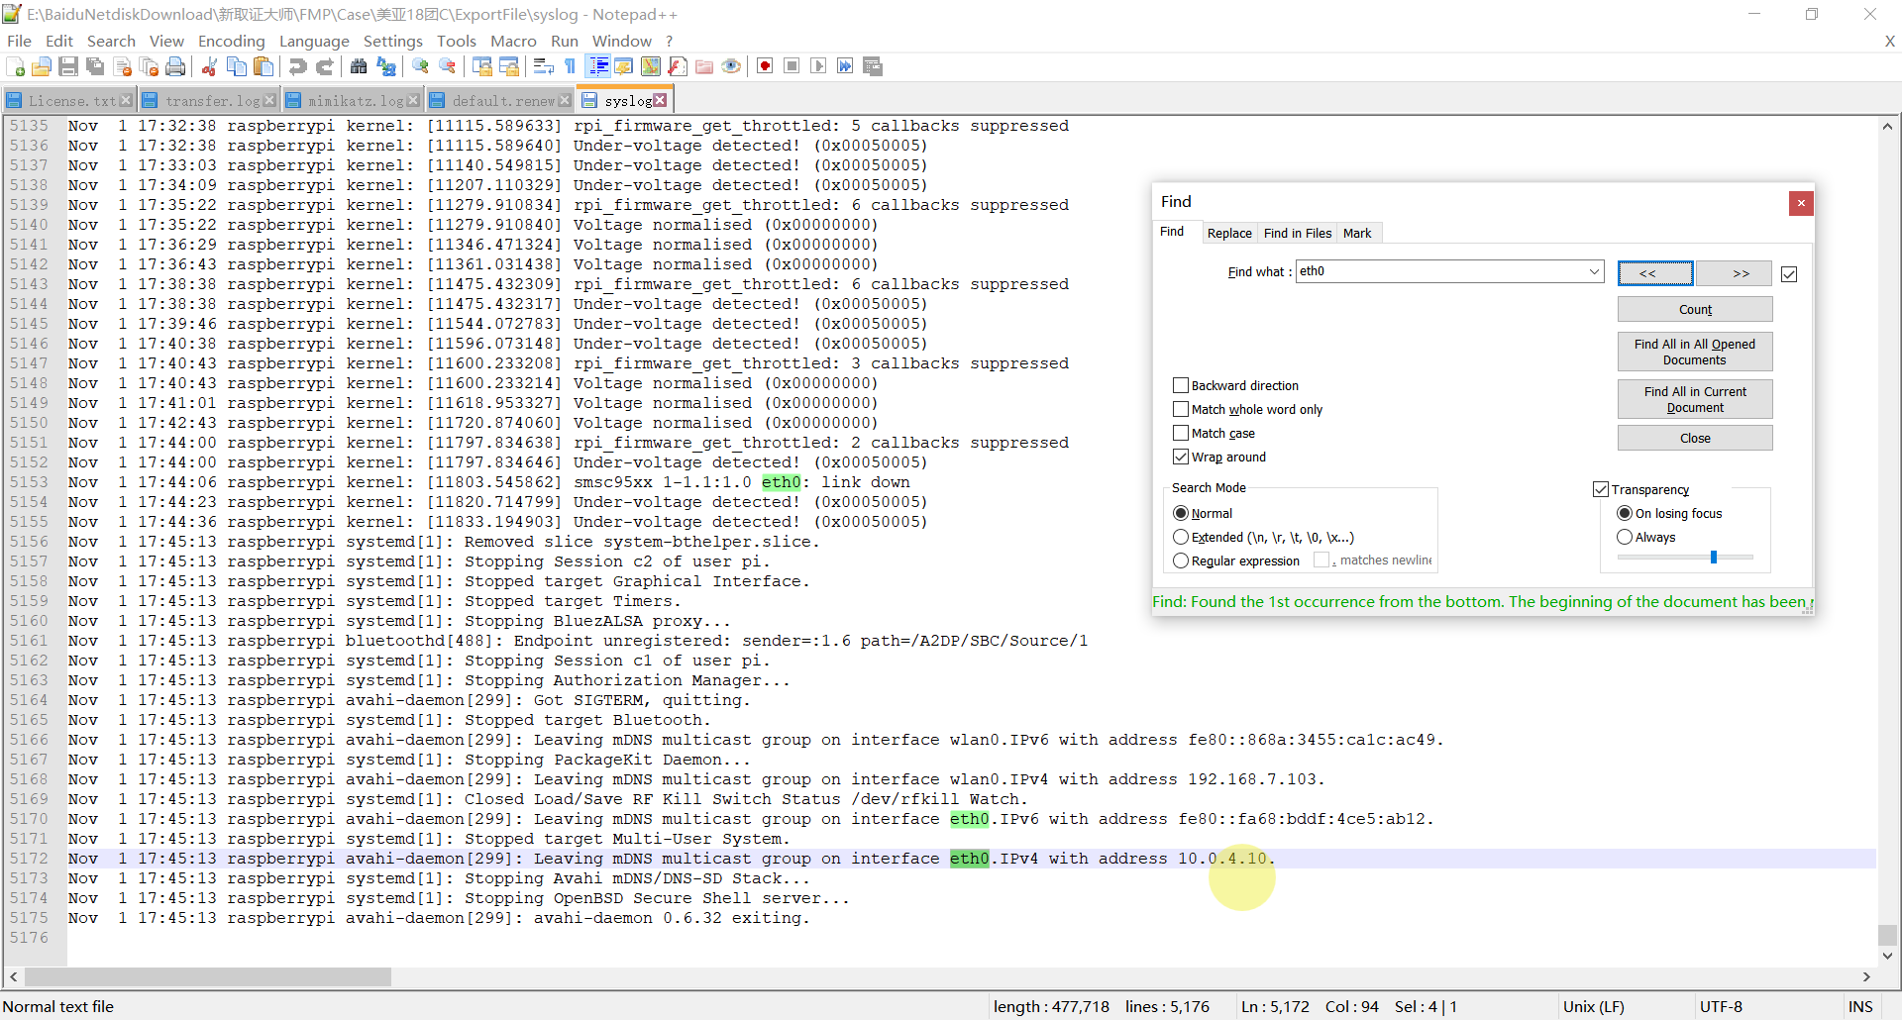Open the Function List toolbar icon
The image size is (1902, 1020).
pos(678,66)
